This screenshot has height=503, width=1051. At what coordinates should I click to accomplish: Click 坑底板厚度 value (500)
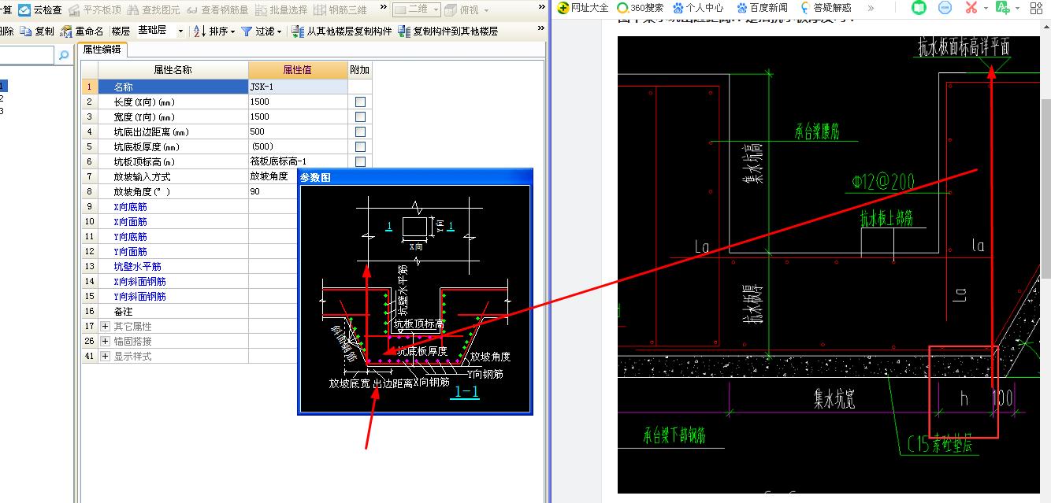pos(298,146)
